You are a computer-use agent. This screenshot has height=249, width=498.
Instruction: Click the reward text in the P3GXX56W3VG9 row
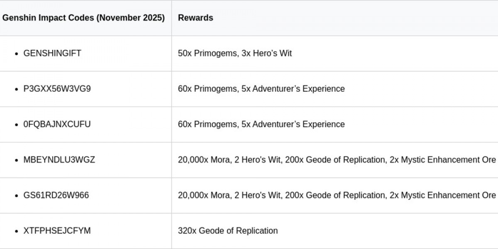click(261, 89)
